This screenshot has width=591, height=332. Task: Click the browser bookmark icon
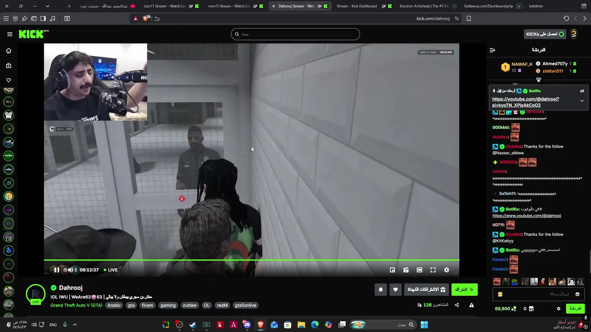[x=469, y=18]
